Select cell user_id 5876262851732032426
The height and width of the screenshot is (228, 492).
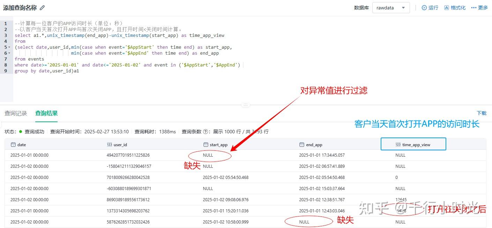(128, 222)
